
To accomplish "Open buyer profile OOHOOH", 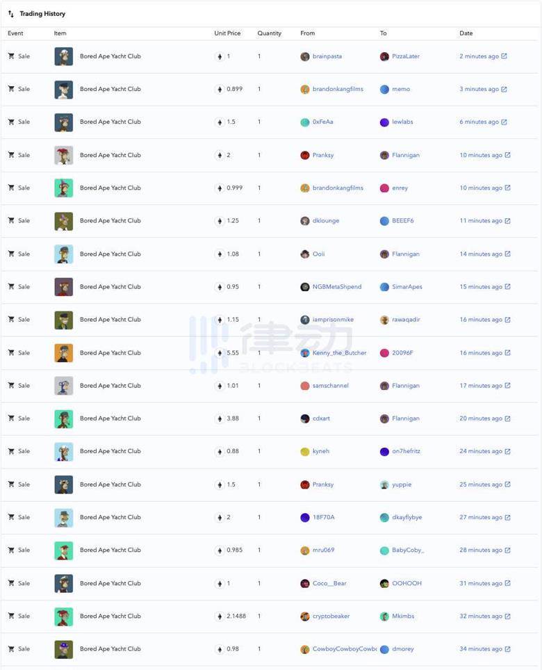I will (406, 583).
